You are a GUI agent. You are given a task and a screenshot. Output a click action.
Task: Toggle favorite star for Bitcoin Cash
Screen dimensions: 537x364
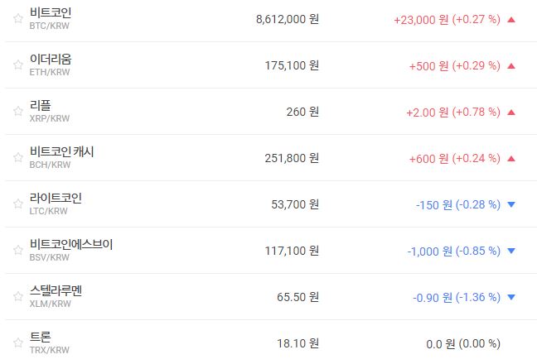pos(17,157)
